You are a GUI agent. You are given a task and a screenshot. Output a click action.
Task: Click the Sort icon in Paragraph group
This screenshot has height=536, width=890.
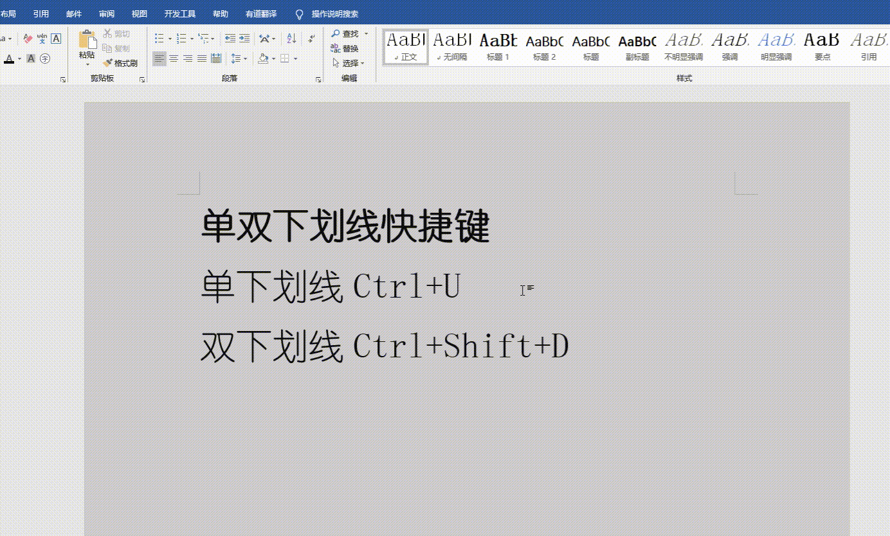point(291,39)
